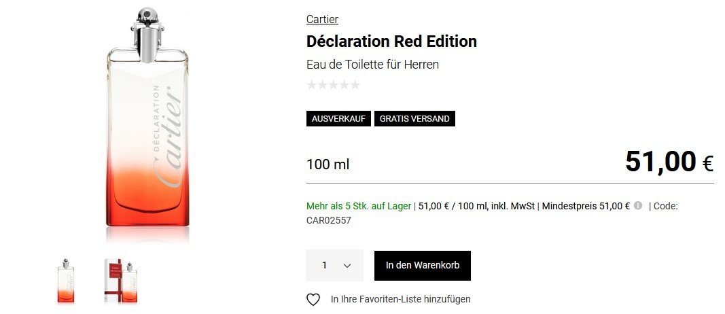
Task: Rate the product with the first star
Action: (x=312, y=85)
